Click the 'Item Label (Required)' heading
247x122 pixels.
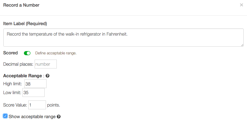coord(25,24)
